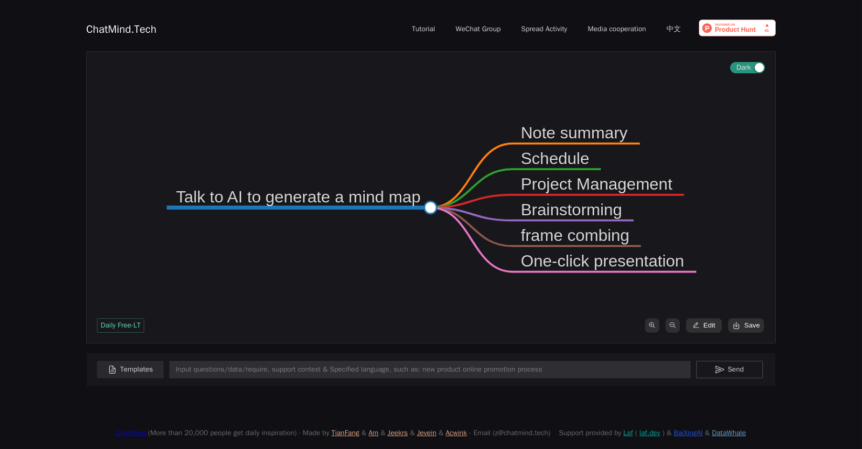
Task: Open the BaiXingAI footer link
Action: click(x=688, y=433)
